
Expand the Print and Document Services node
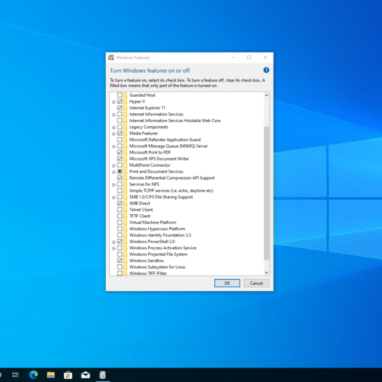(x=114, y=172)
